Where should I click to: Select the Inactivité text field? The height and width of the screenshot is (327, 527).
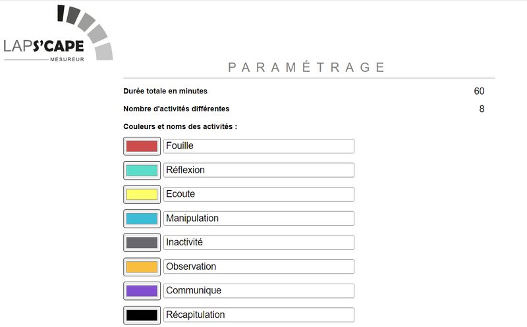[259, 243]
